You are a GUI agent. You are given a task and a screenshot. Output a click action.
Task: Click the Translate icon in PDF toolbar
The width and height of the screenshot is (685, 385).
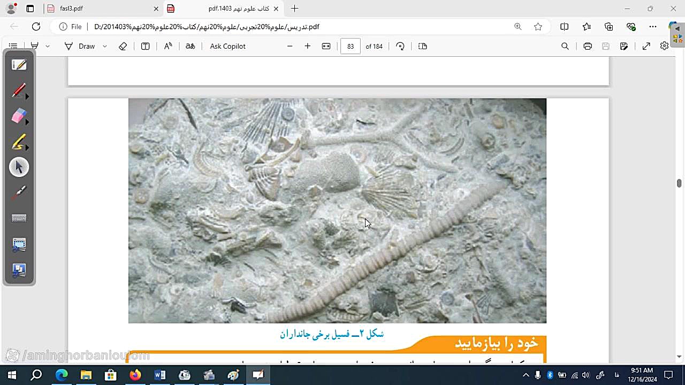click(190, 46)
